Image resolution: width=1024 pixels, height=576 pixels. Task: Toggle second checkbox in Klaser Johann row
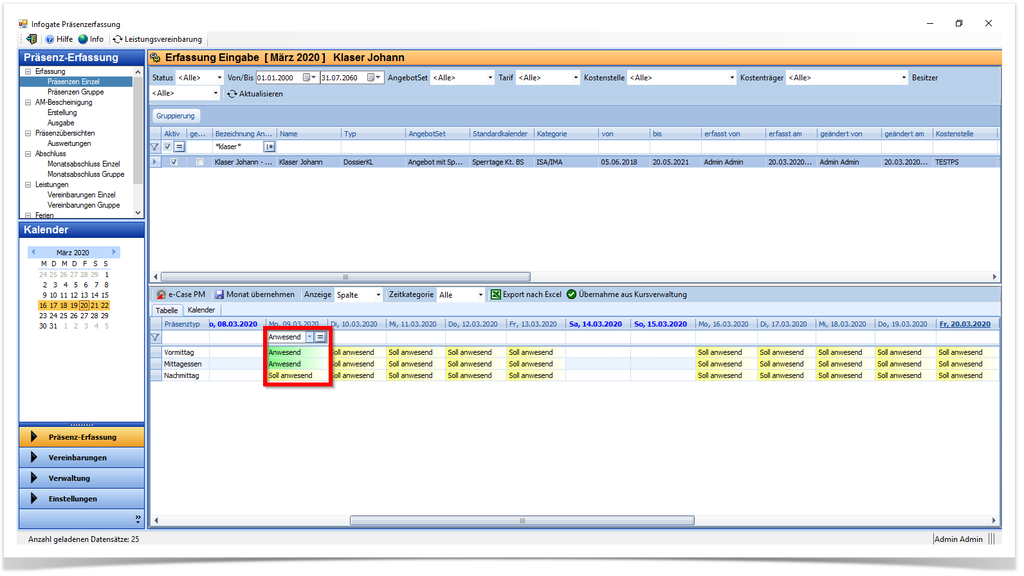pos(199,162)
